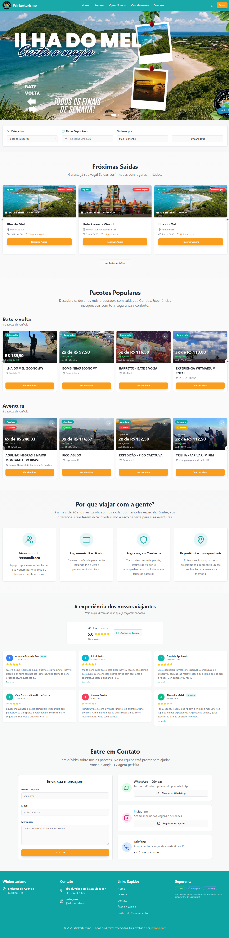The width and height of the screenshot is (229, 938).
Task: Click the Nome completo input field
Action: tap(65, 796)
